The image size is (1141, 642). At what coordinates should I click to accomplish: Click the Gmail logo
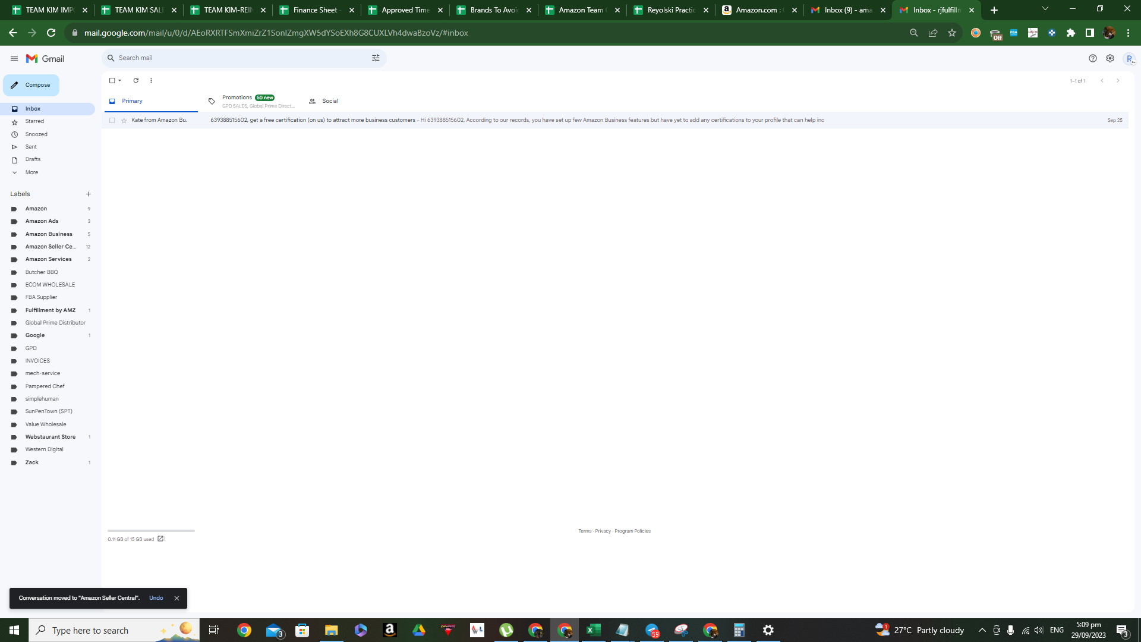(x=45, y=58)
